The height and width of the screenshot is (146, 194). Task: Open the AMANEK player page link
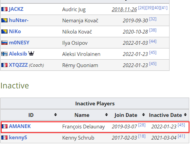pyautogui.click(x=20, y=126)
